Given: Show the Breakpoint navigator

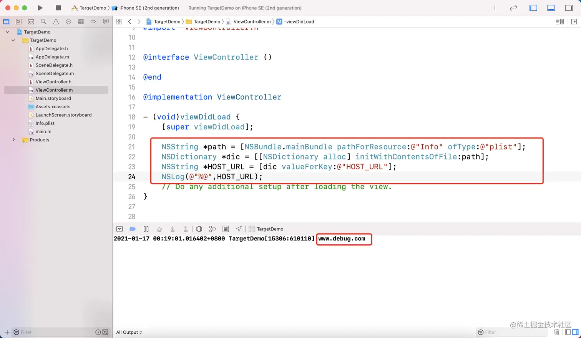Looking at the screenshot, I should 93,22.
